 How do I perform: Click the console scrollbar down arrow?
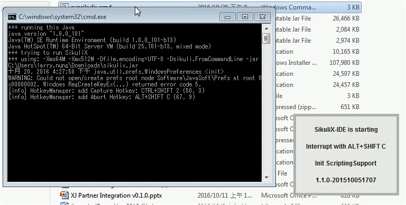pos(266,178)
